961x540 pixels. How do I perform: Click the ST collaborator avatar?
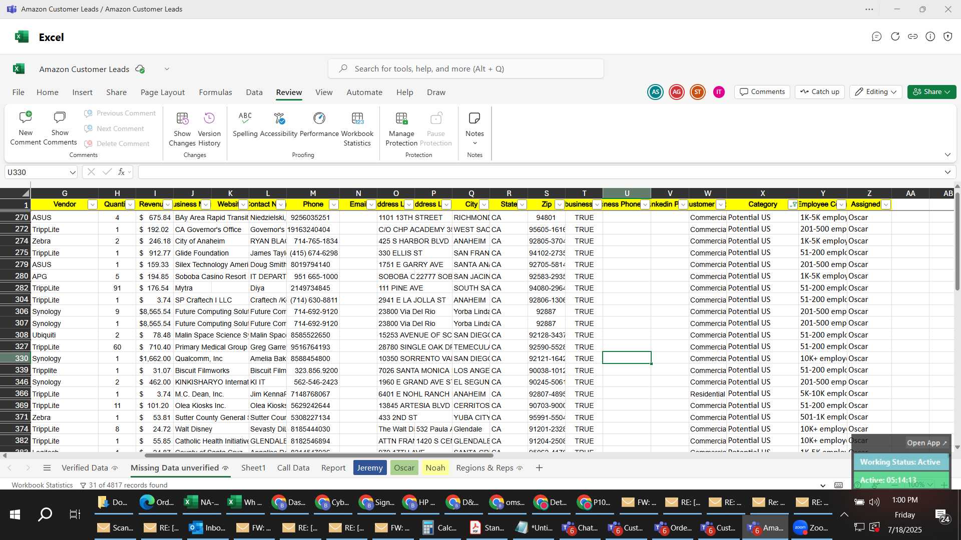[x=698, y=92]
